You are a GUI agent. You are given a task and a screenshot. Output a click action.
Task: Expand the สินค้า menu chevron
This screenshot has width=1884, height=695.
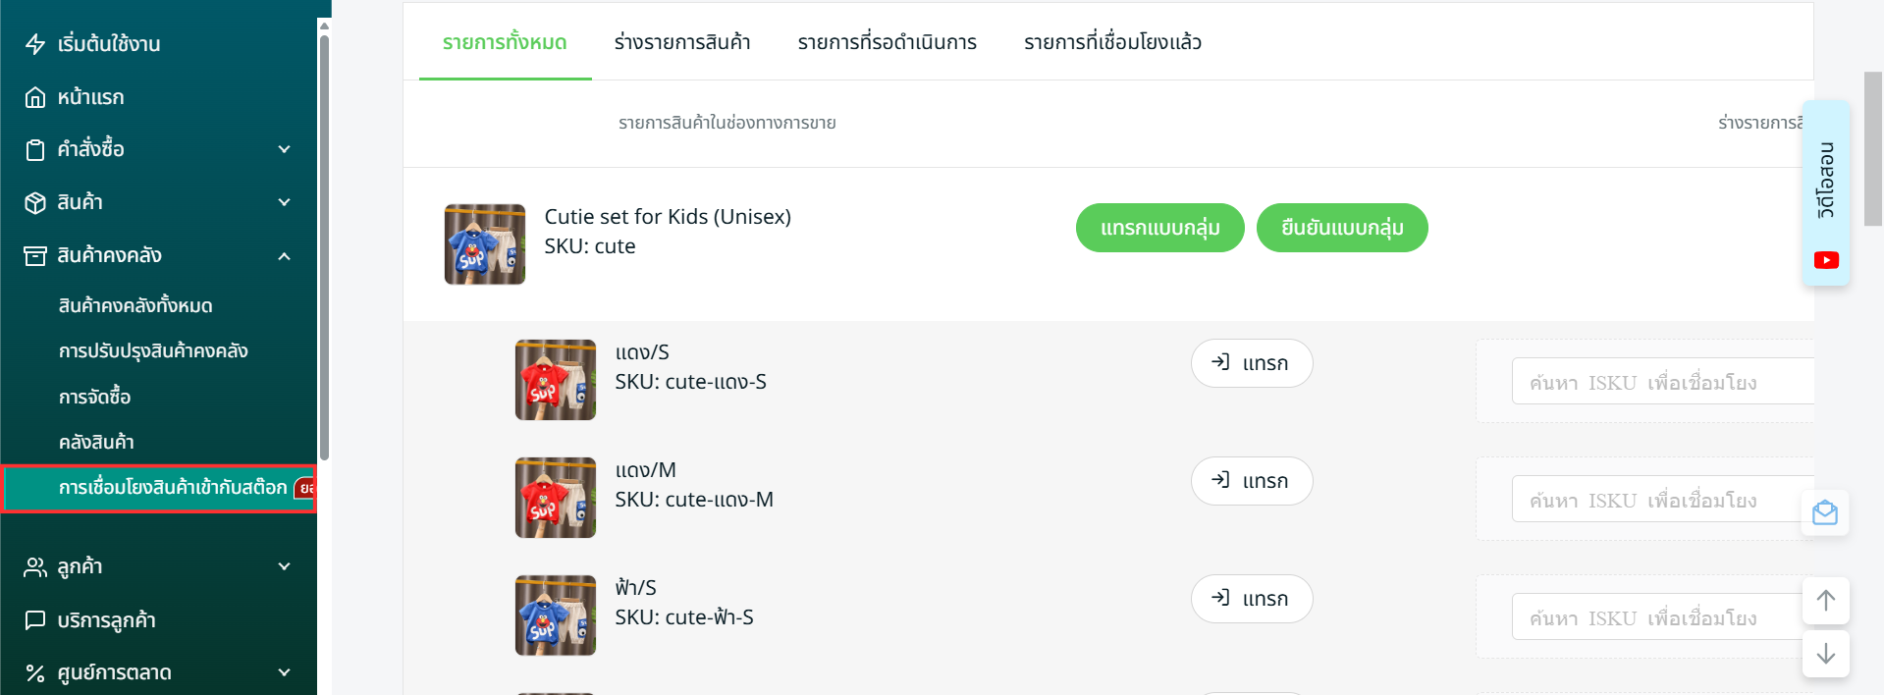point(285,202)
